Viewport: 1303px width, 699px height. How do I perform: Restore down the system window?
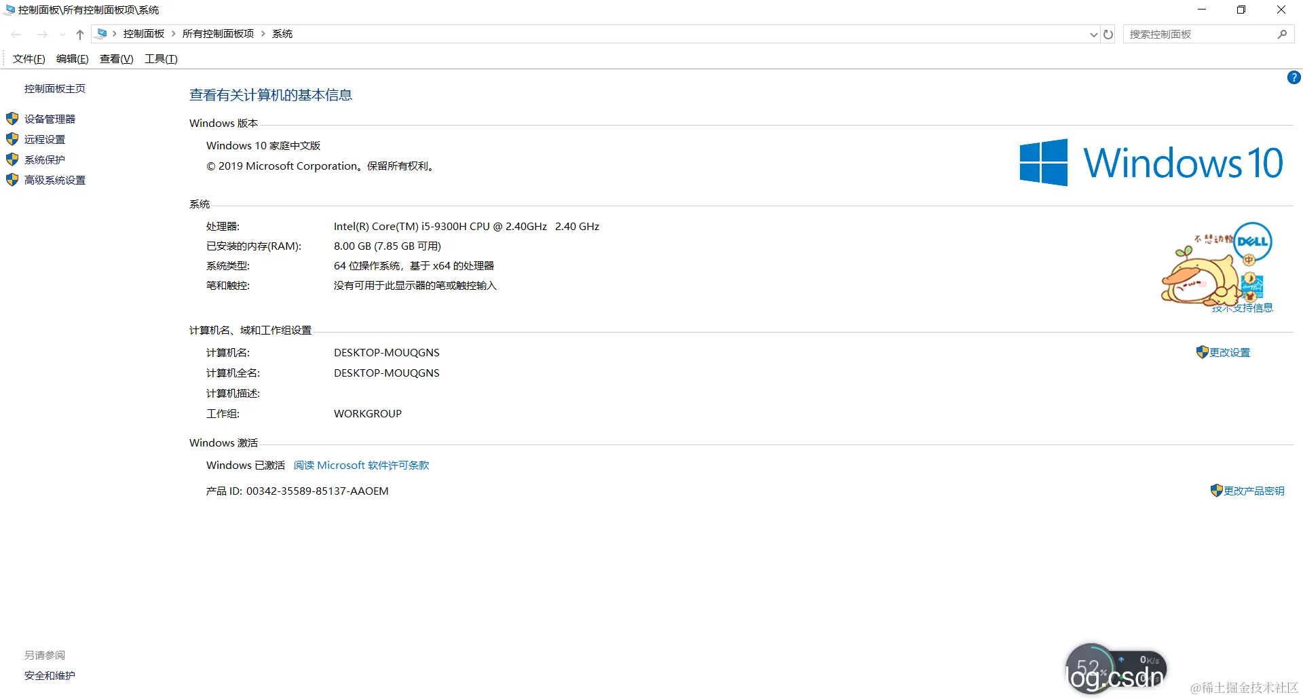coord(1241,10)
